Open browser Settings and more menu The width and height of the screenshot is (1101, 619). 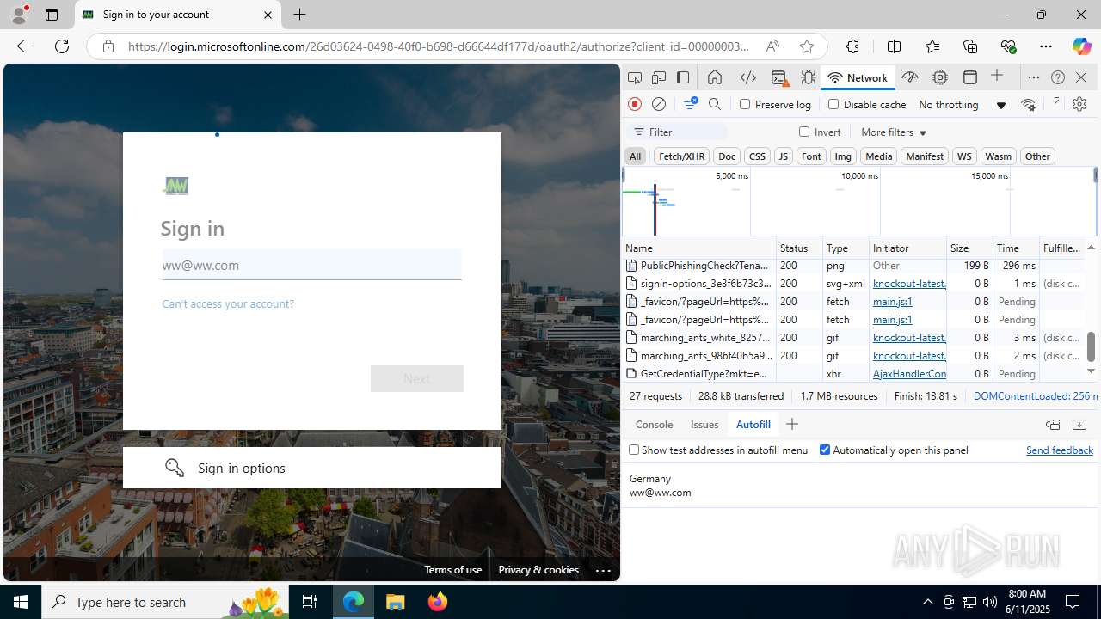tap(1045, 46)
